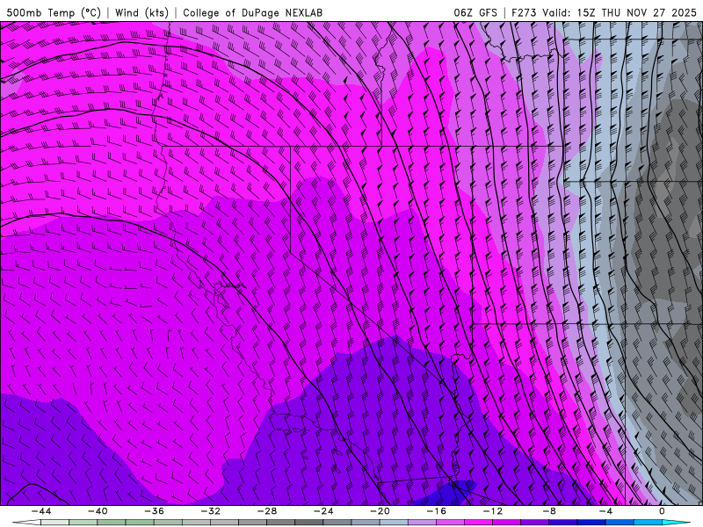Image resolution: width=703 pixels, height=527 pixels.
Task: Click the -20 color scale label
Action: tap(380, 511)
